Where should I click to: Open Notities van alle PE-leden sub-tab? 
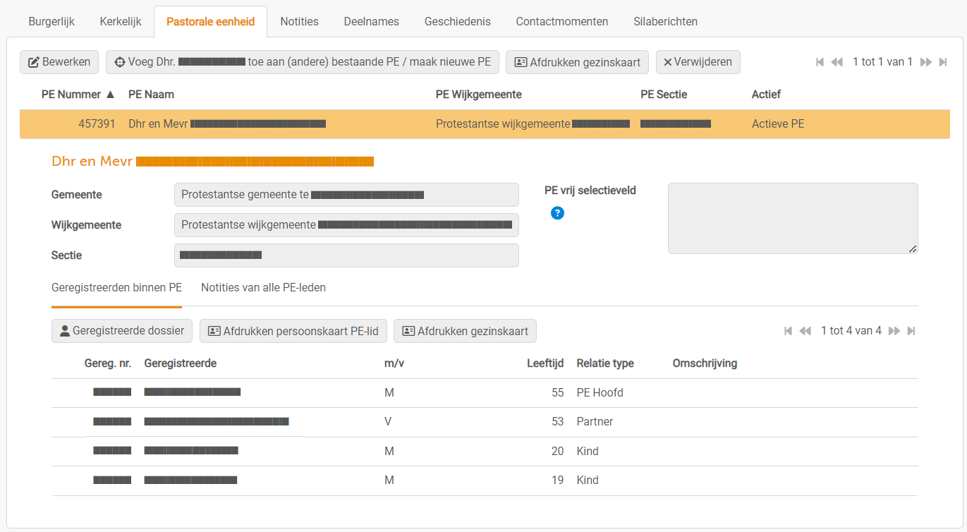[263, 288]
